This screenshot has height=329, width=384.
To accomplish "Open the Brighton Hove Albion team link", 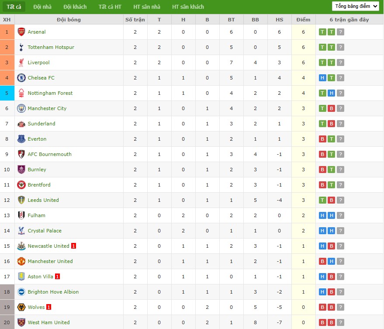I will (53, 292).
